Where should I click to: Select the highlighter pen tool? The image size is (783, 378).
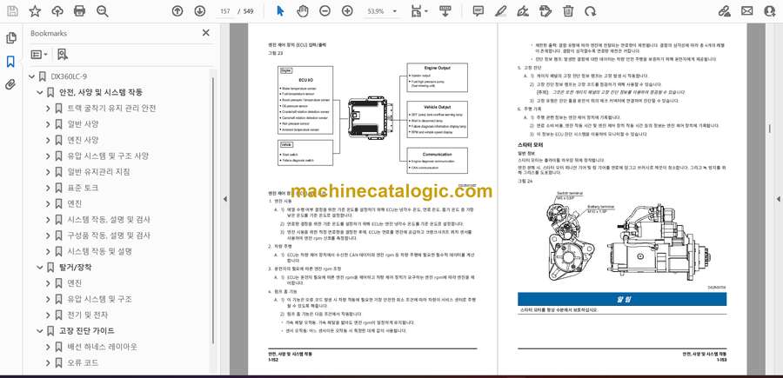pos(500,11)
